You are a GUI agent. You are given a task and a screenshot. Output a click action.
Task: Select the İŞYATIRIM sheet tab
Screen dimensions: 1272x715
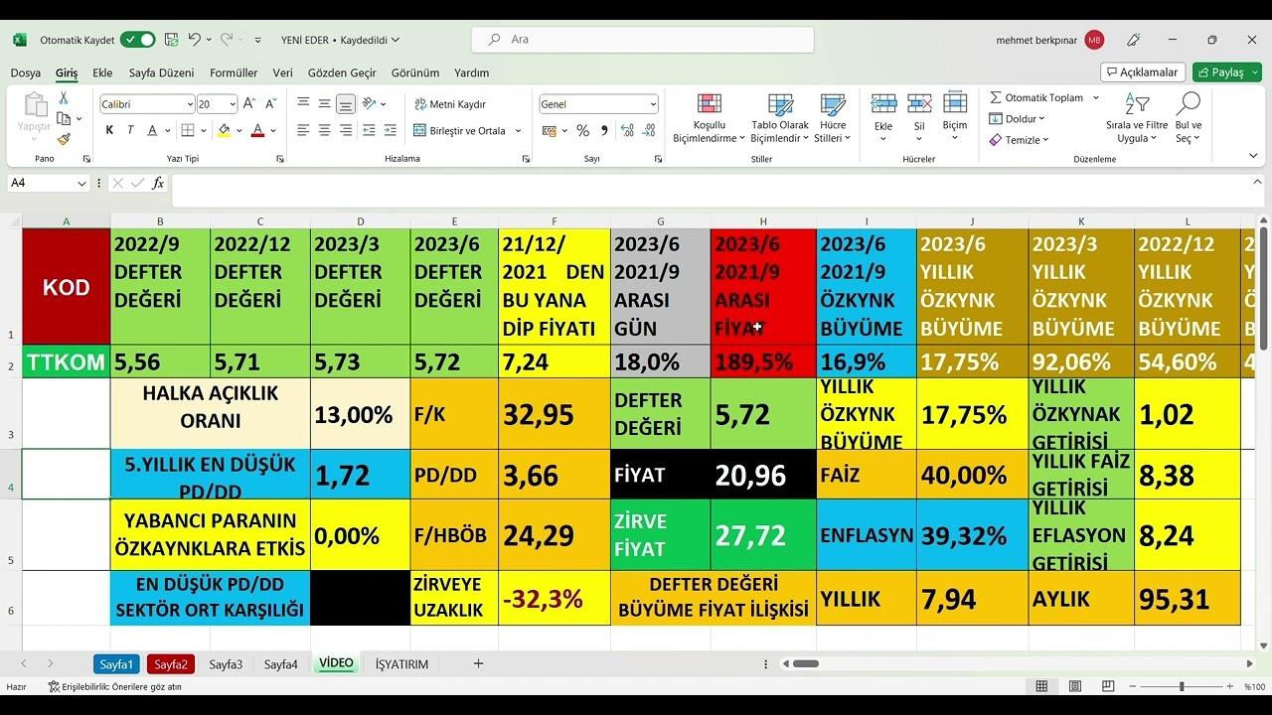click(401, 664)
